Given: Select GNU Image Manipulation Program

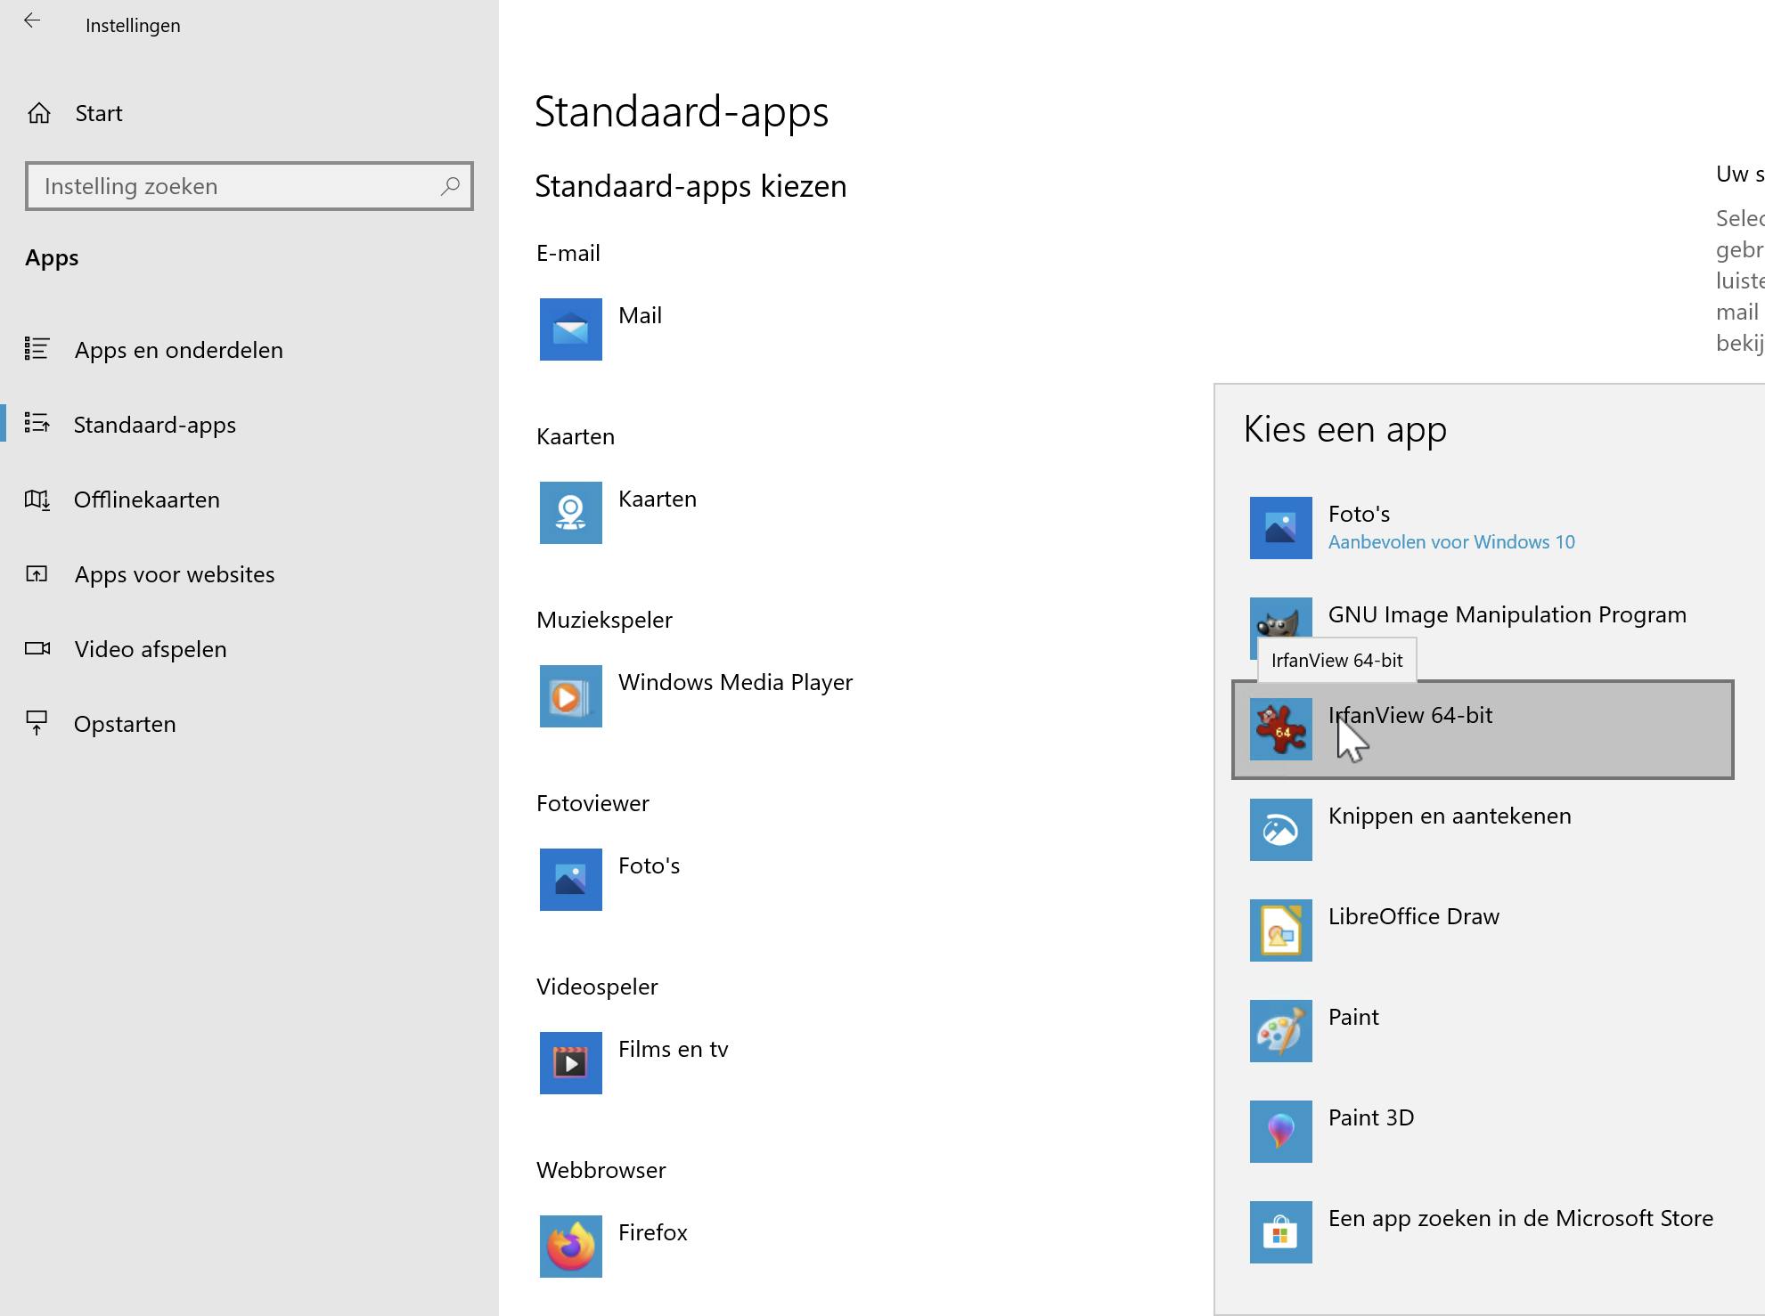Looking at the screenshot, I should point(1506,615).
